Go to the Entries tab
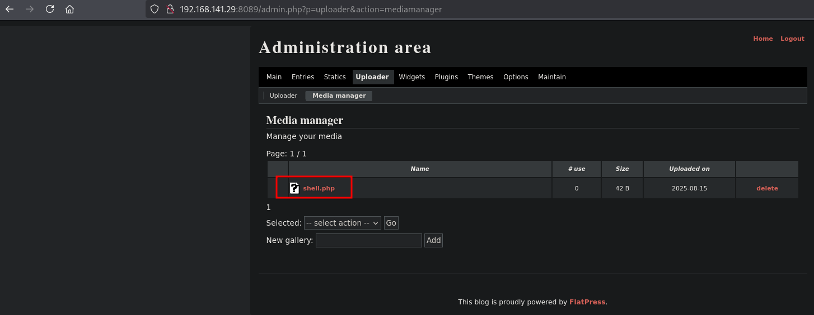Viewport: 814px width, 315px height. coord(303,77)
